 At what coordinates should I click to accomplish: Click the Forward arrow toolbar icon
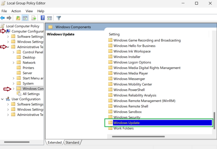tap(9, 18)
